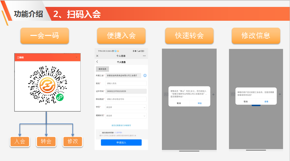290x161 pixels.
Task: Close the 个人信息 mini program page
Action: [97, 56]
